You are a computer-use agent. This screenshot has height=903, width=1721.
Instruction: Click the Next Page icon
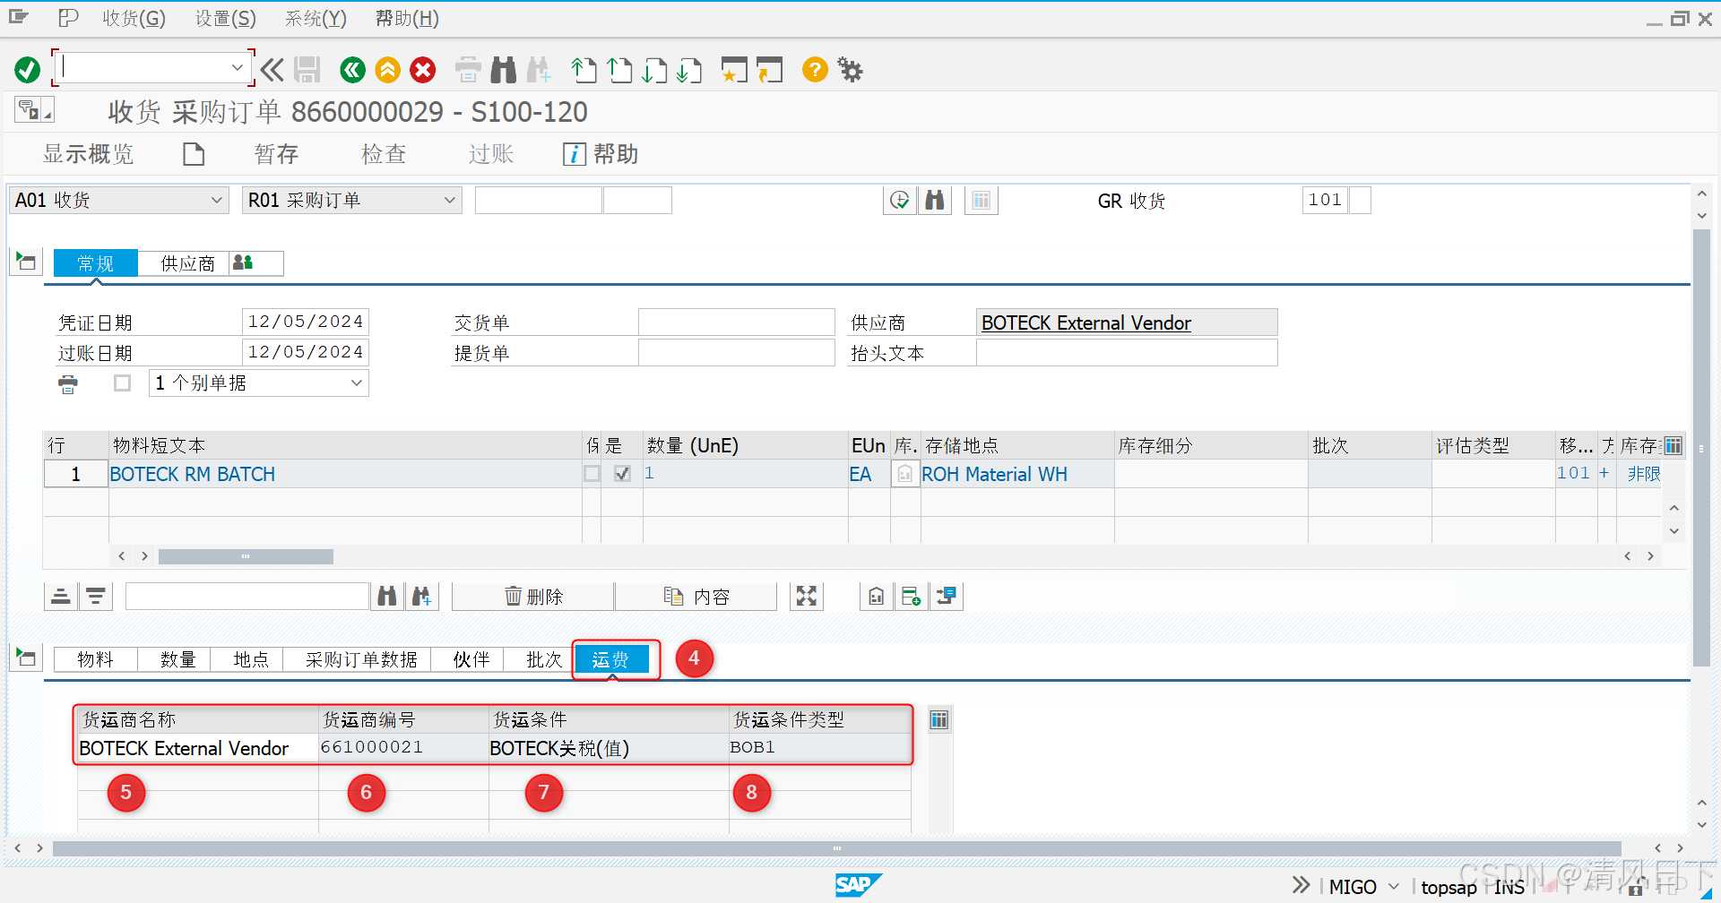click(x=654, y=70)
